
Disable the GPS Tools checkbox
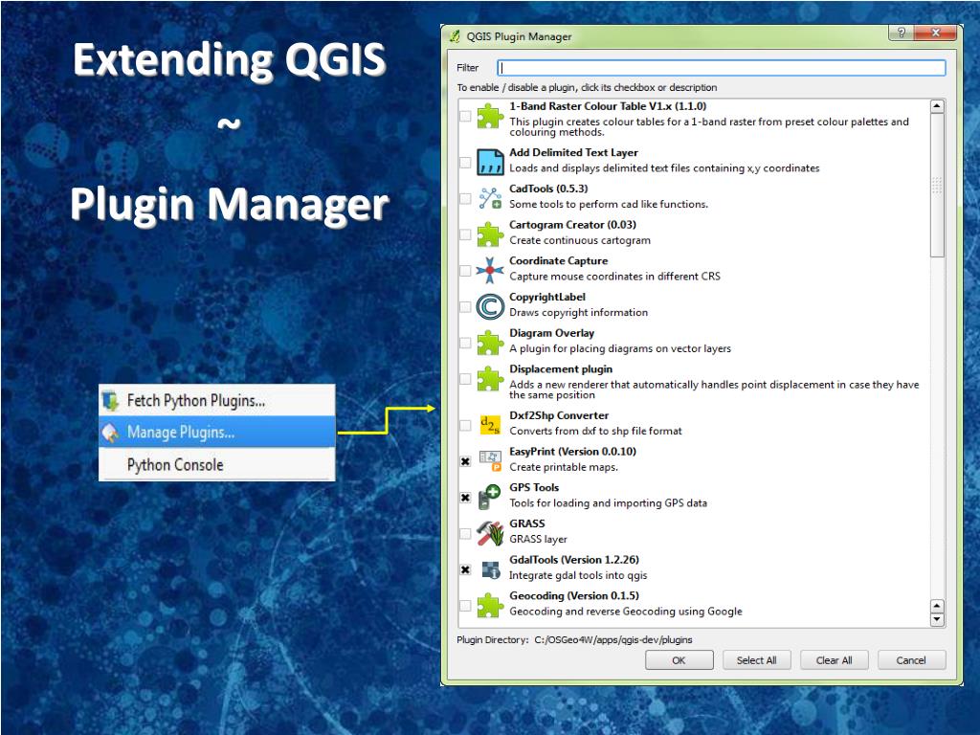click(x=465, y=498)
